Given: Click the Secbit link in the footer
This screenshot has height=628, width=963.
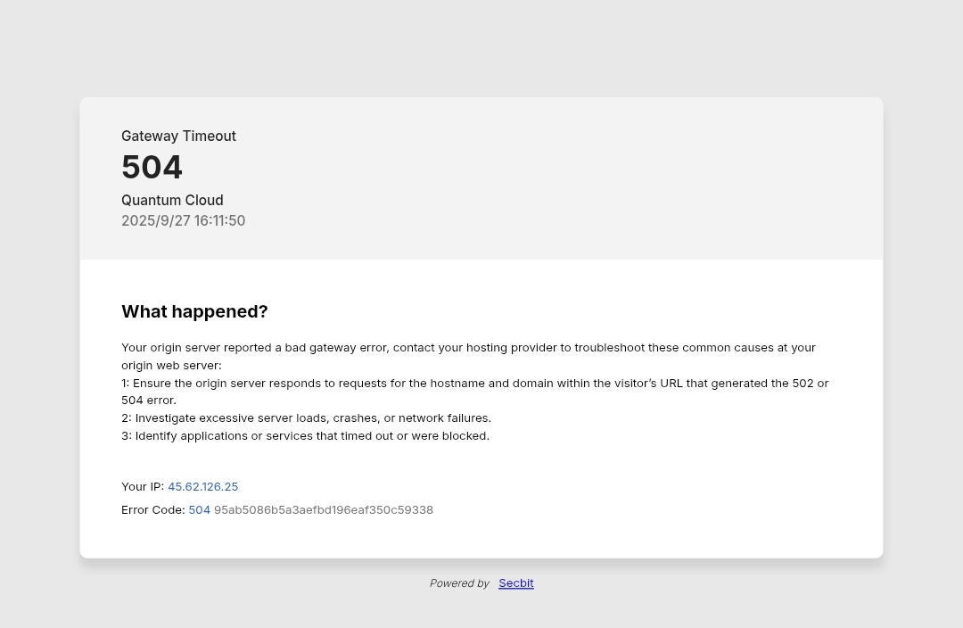Looking at the screenshot, I should [515, 583].
